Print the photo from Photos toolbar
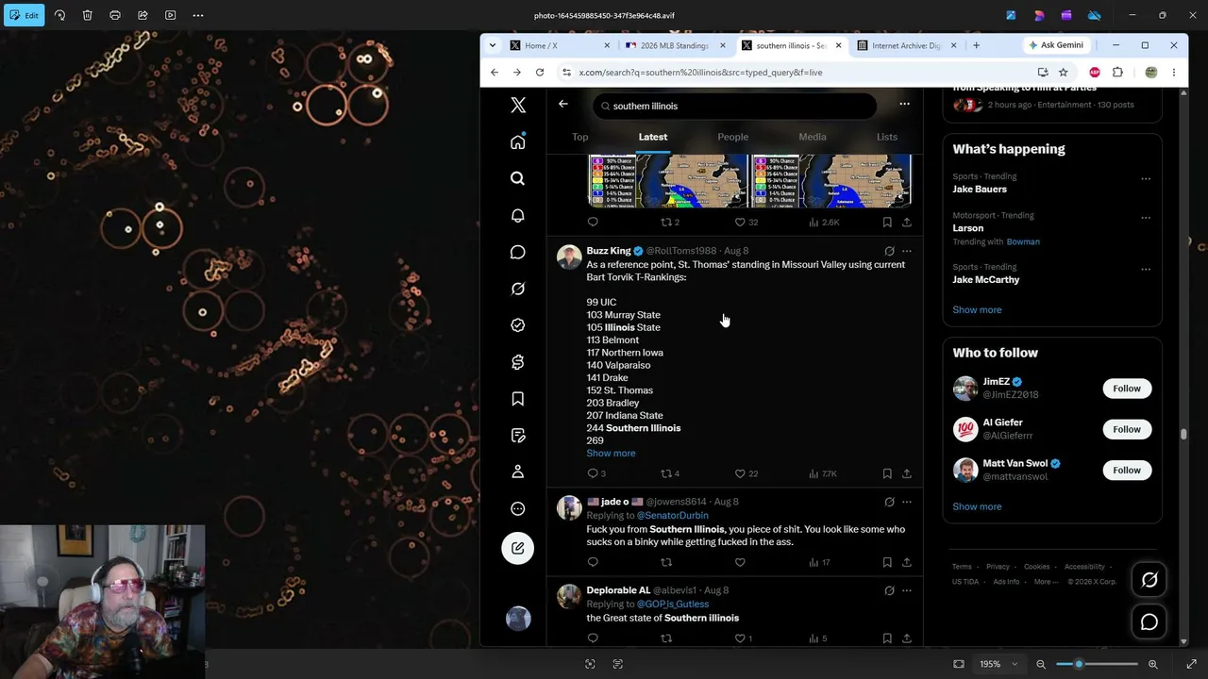Image resolution: width=1208 pixels, height=679 pixels. pyautogui.click(x=115, y=15)
